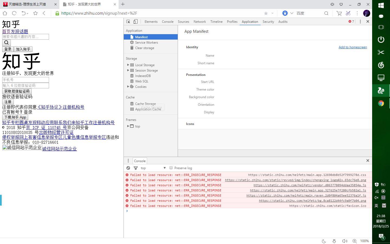
Task: Click the Zhihu search content input box
Action: (x=25, y=37)
